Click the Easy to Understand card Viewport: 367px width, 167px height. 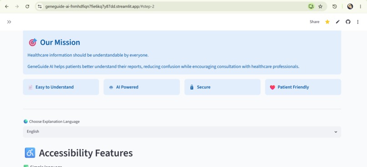click(61, 87)
